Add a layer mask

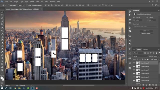[x=143, y=85]
